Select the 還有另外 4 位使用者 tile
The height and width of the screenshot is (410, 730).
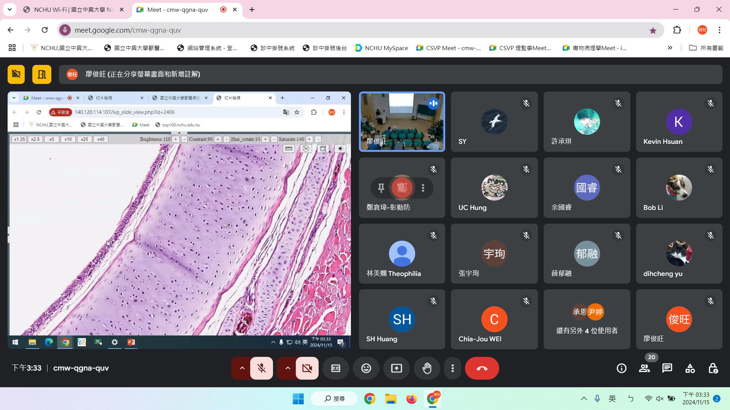587,319
